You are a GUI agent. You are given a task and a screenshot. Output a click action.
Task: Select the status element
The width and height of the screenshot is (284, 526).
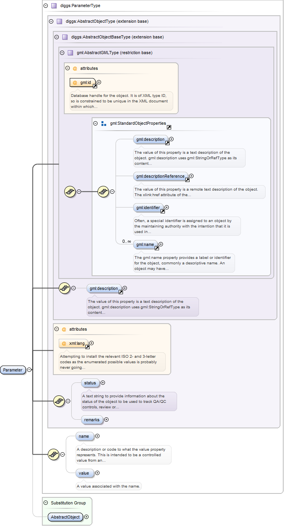pyautogui.click(x=90, y=383)
